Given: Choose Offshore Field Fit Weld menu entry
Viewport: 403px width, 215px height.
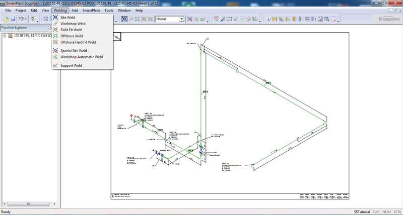Looking at the screenshot, I should [82, 42].
